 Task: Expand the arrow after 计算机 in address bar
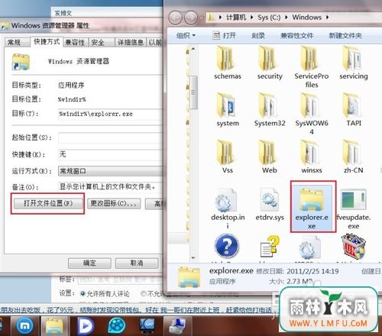(x=251, y=18)
